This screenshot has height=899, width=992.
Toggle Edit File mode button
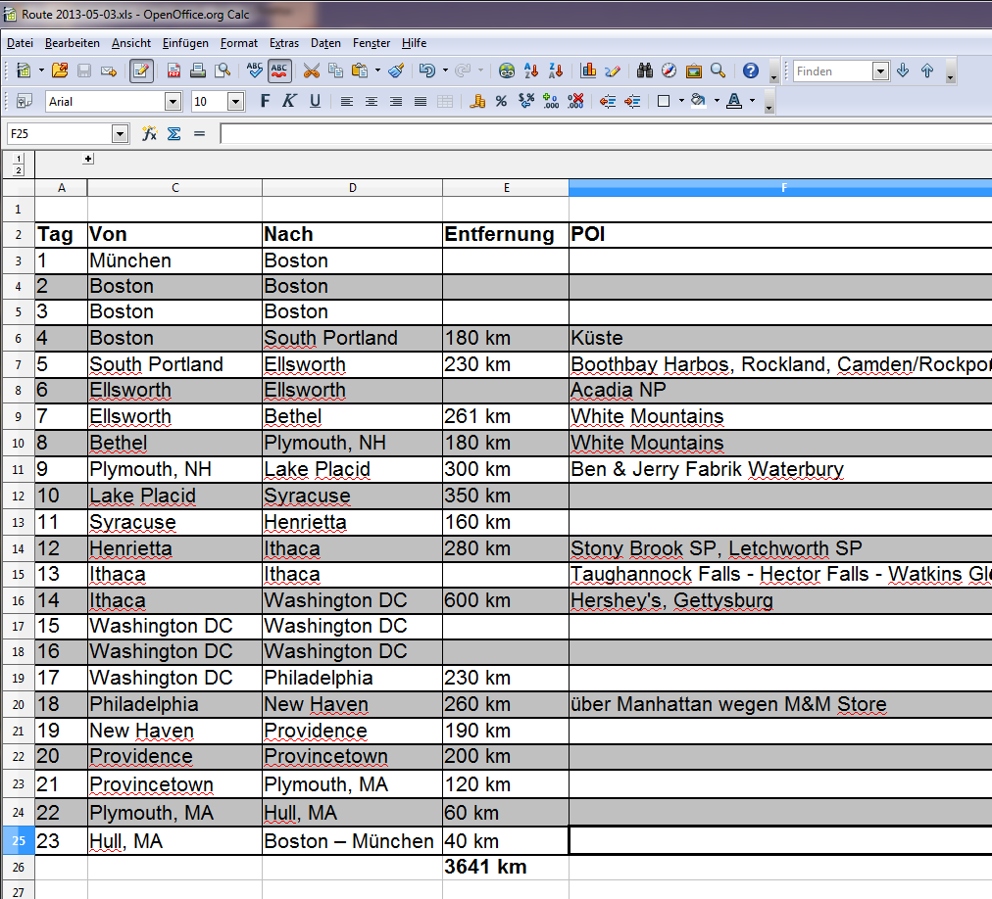(141, 71)
